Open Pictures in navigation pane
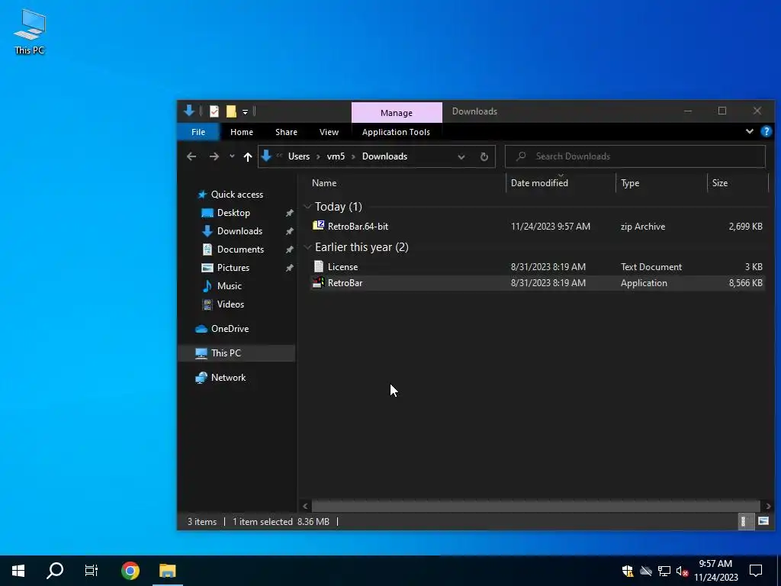 (233, 268)
